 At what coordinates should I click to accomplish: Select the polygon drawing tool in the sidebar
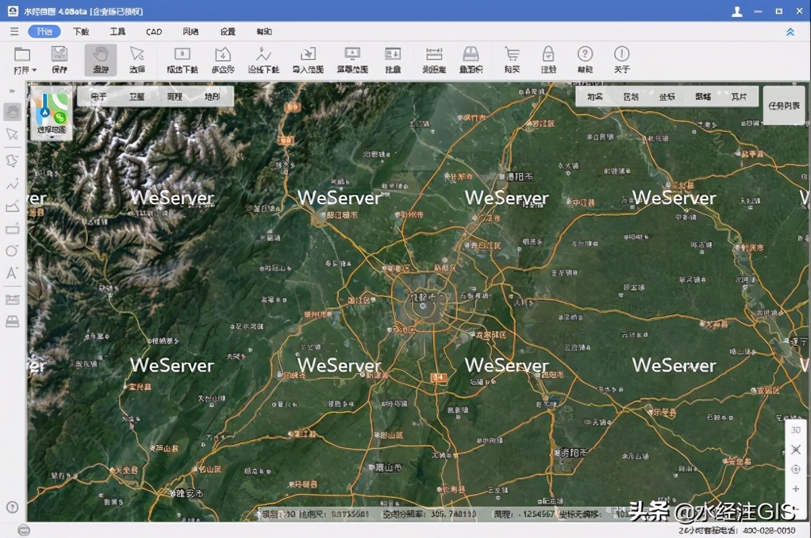12,160
